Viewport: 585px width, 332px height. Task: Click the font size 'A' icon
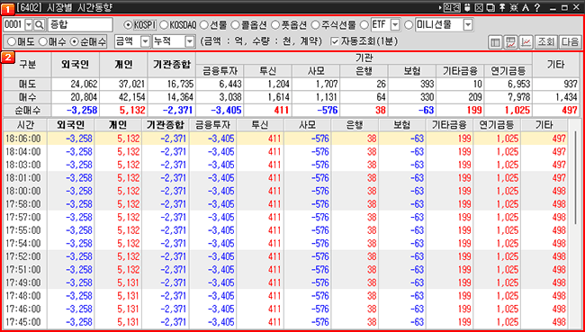(526, 7)
